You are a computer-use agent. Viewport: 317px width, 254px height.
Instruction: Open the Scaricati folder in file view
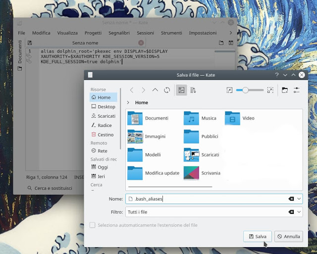point(202,155)
